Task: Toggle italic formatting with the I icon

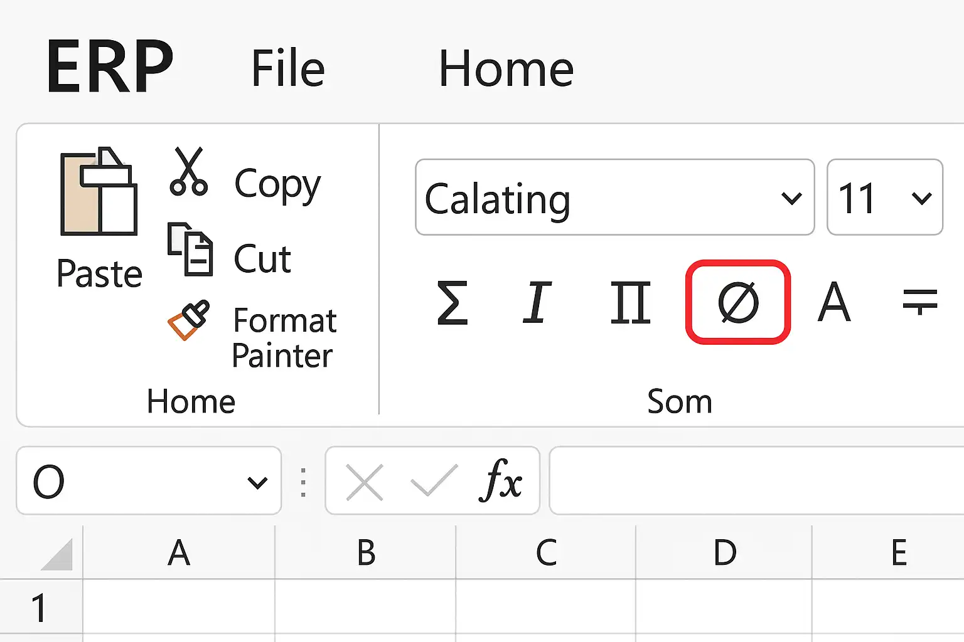Action: 537,303
